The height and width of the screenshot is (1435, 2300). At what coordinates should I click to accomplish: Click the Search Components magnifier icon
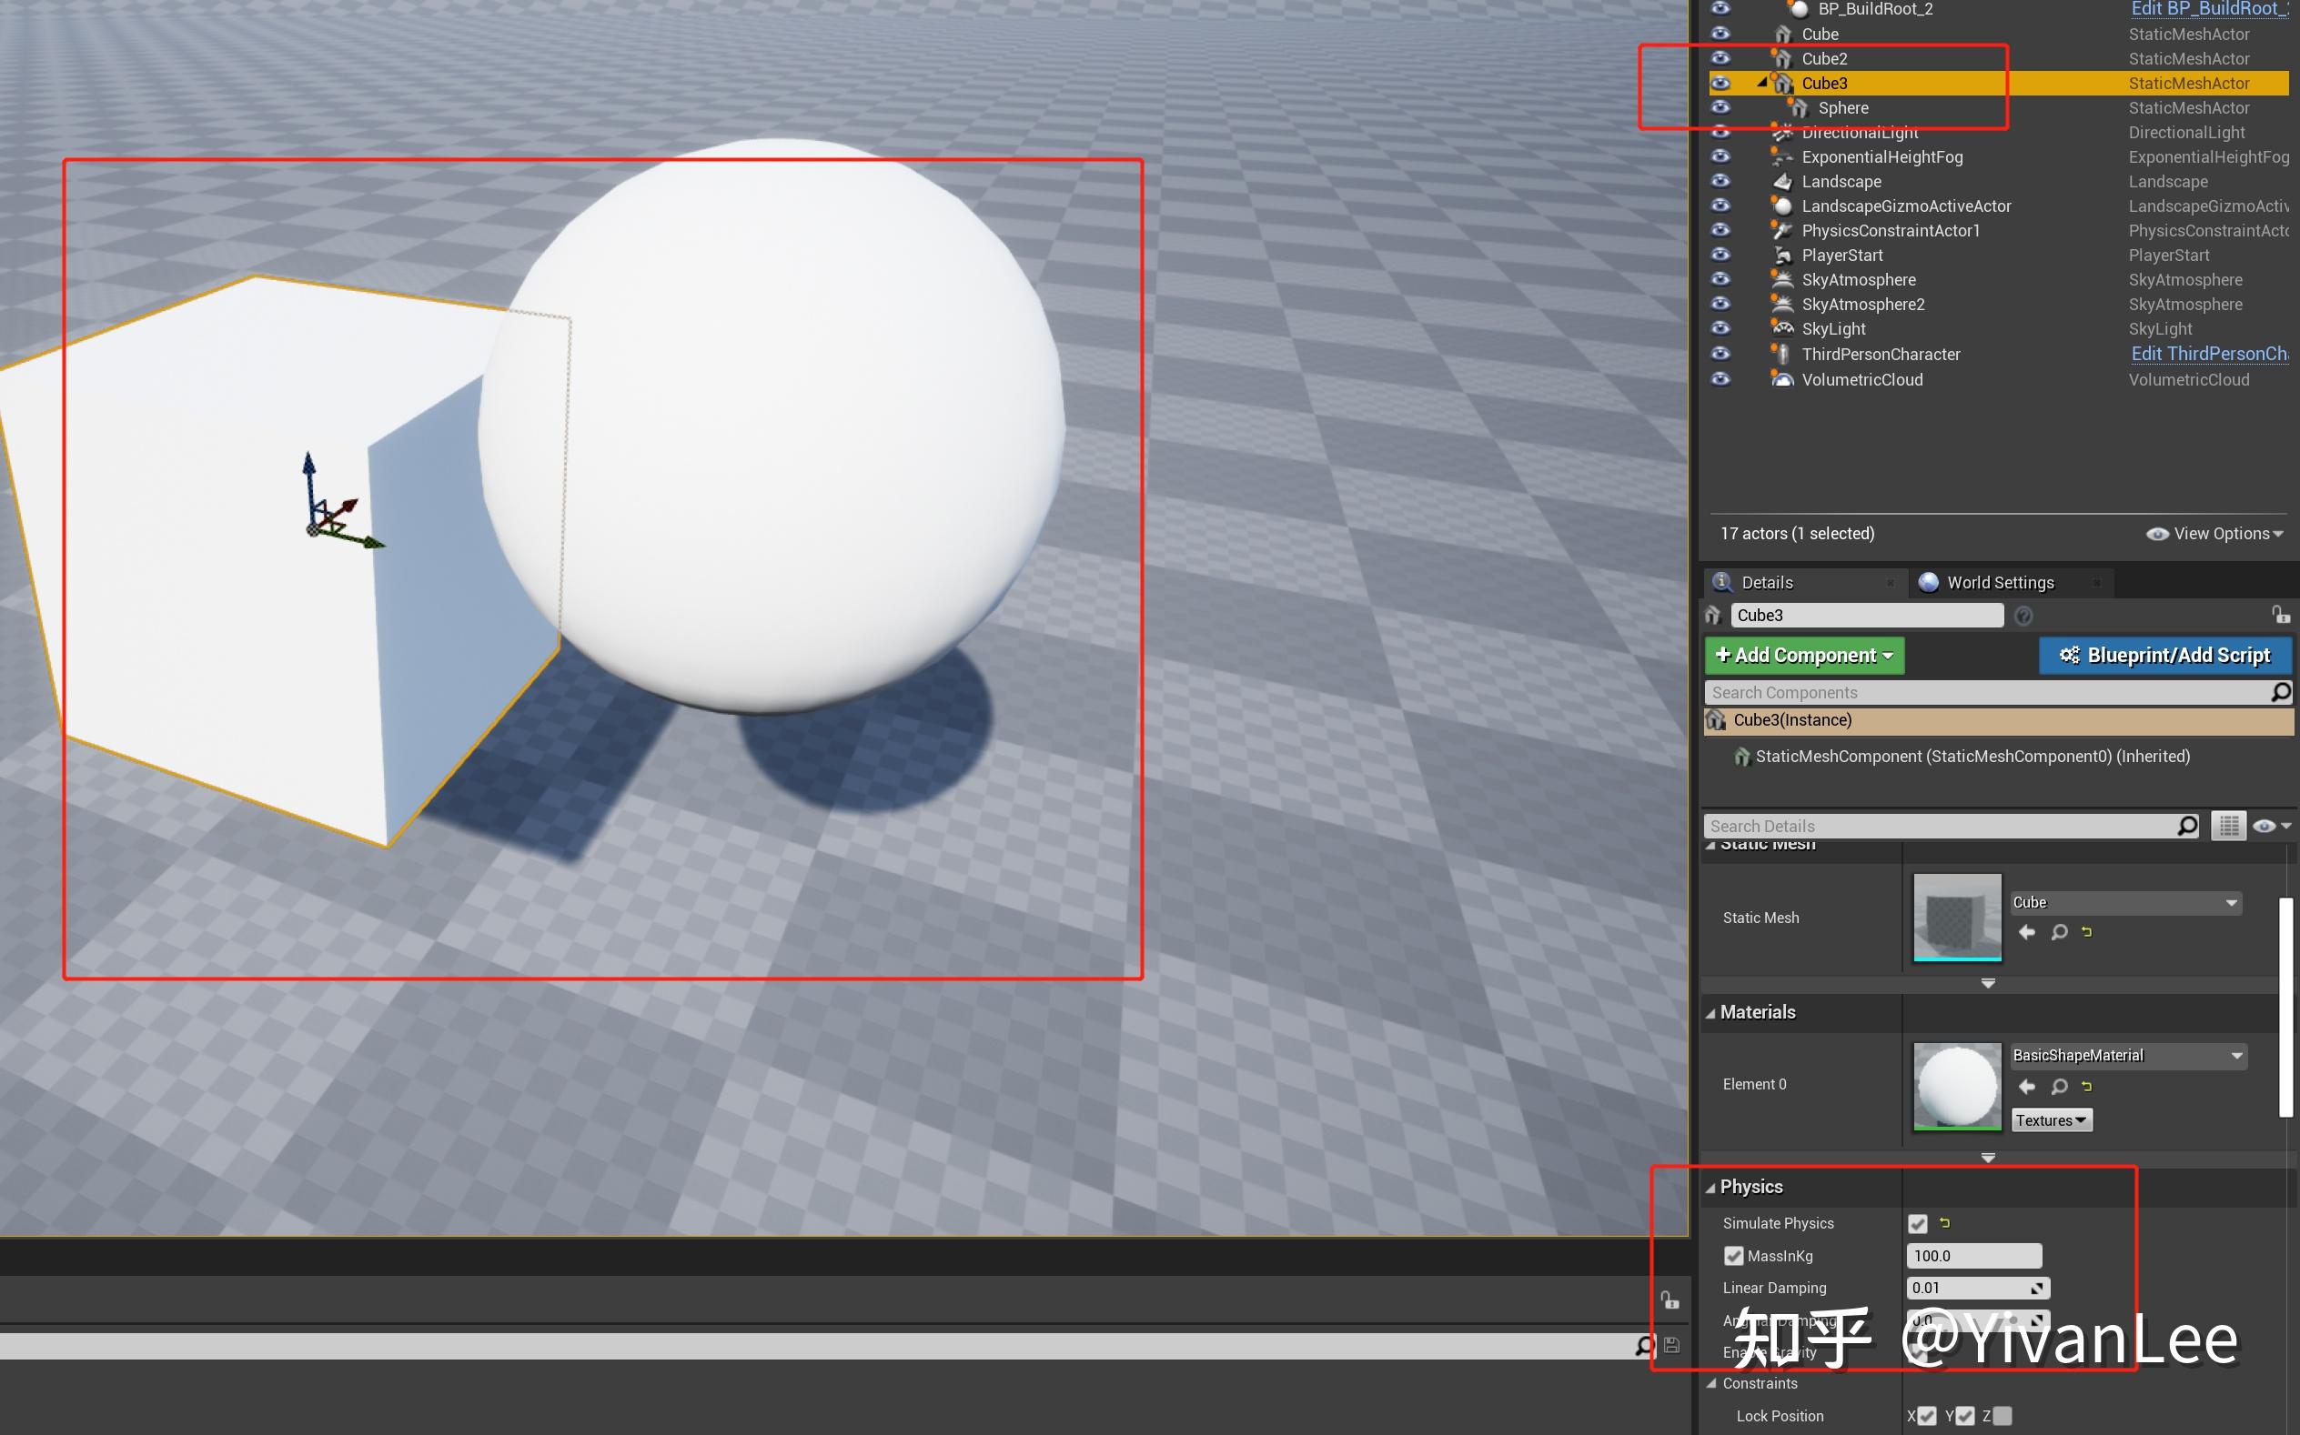(x=2281, y=692)
